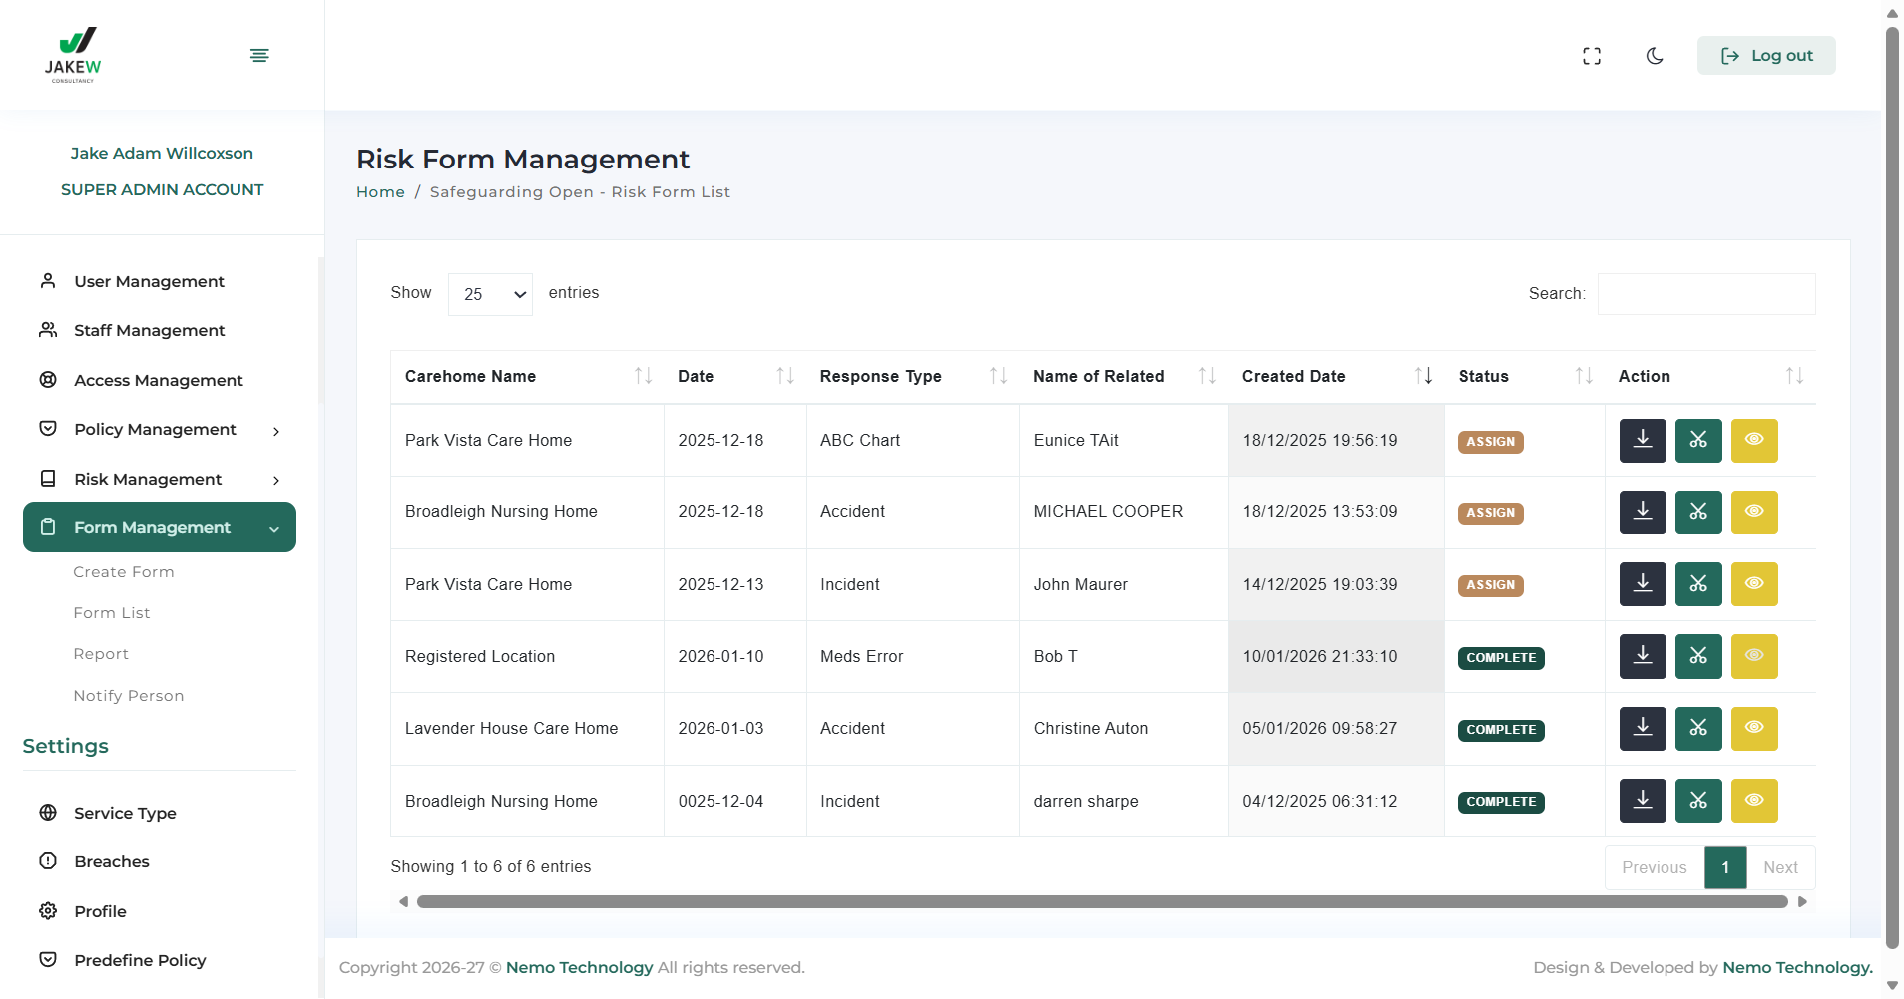Toggle the sidebar with the hamburger icon
1904x999 pixels.
click(259, 55)
